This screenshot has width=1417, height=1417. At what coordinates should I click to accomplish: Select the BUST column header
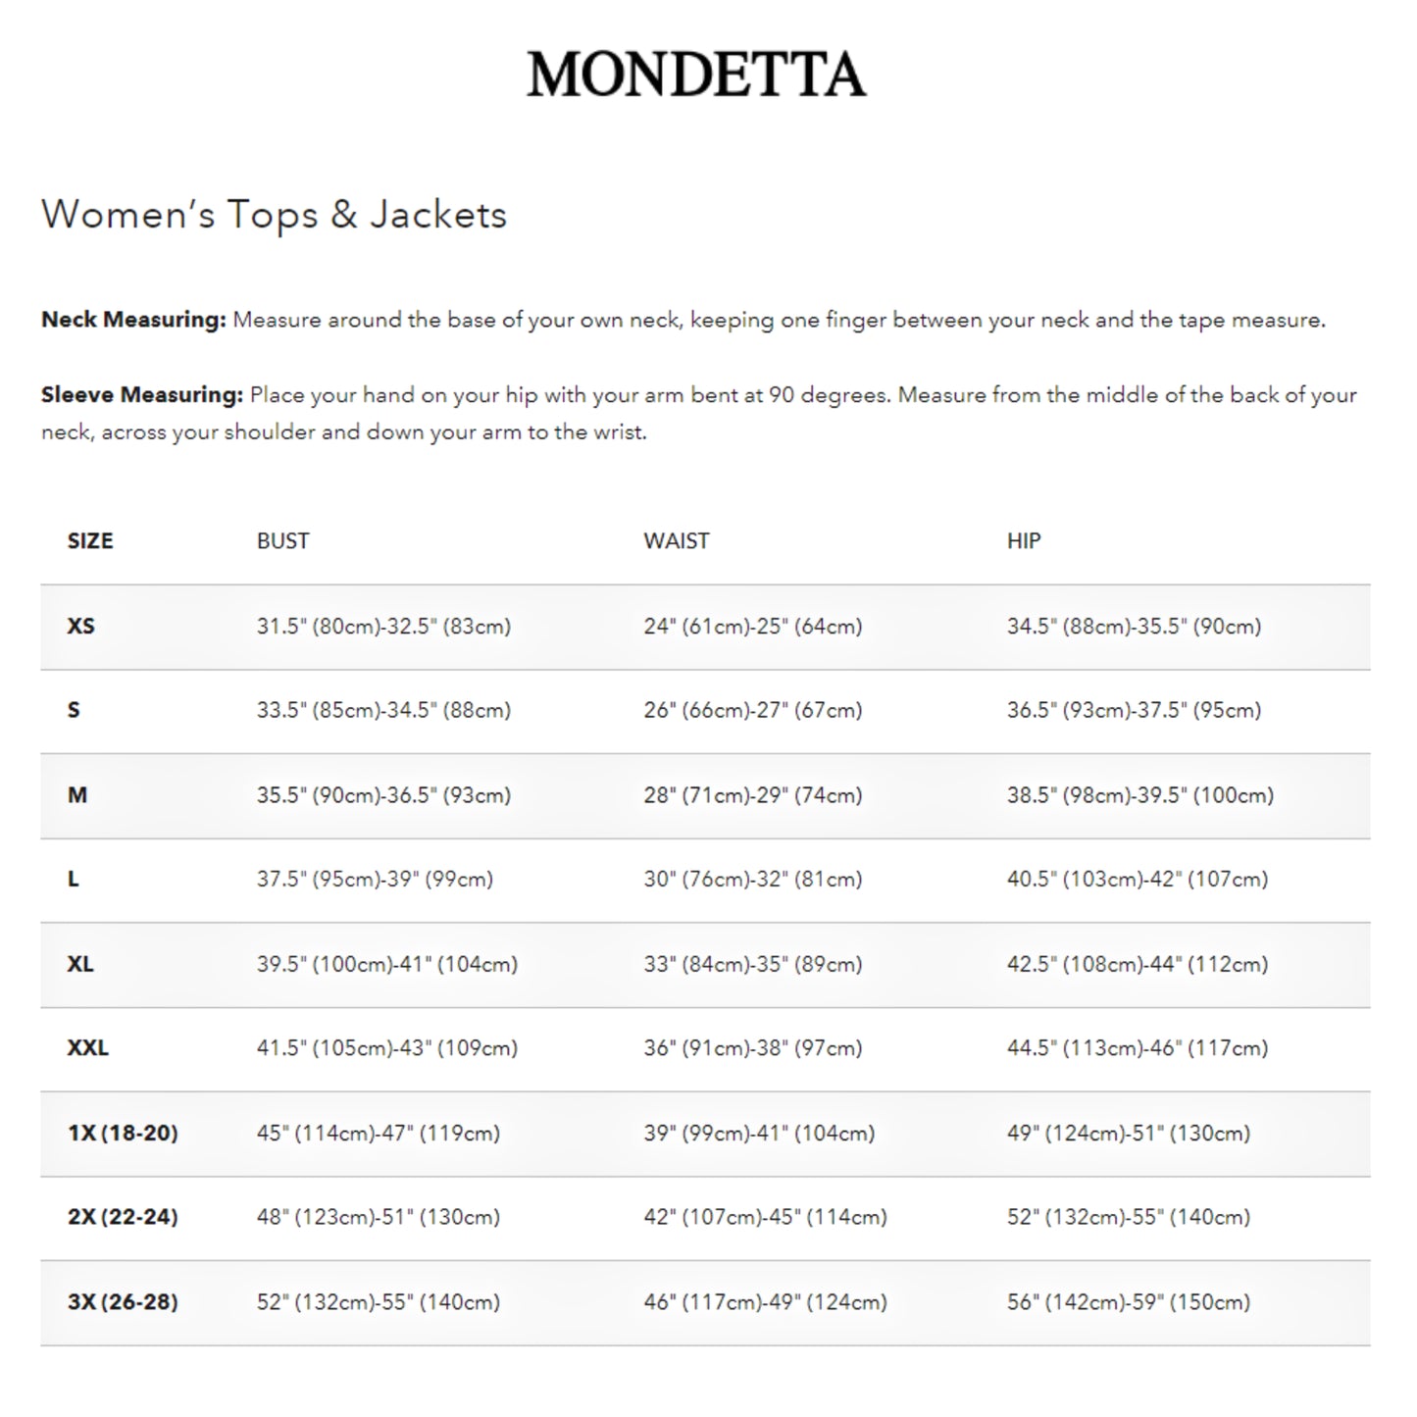tap(282, 541)
